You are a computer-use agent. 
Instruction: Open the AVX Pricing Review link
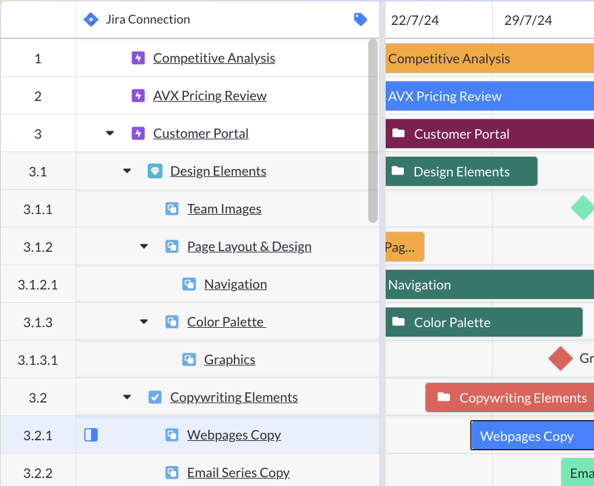(210, 96)
